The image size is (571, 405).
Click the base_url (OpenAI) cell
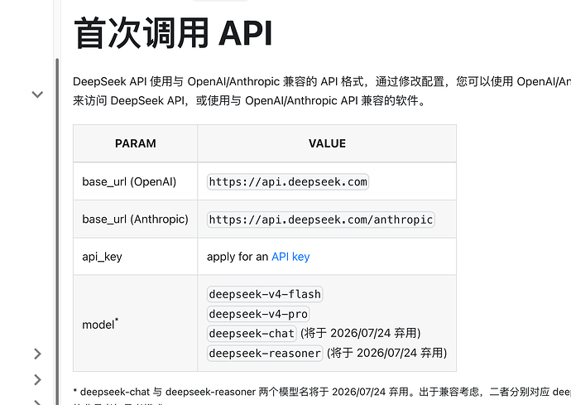click(x=136, y=181)
